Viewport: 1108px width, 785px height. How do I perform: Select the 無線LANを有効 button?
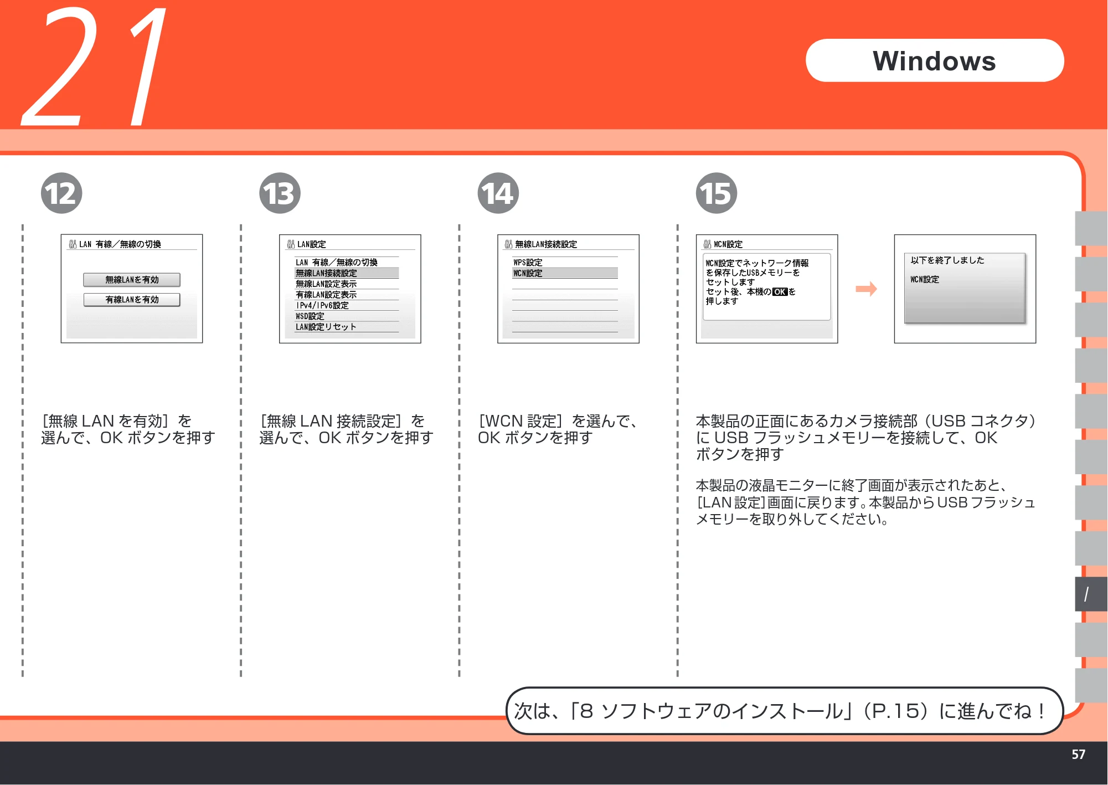pyautogui.click(x=132, y=280)
